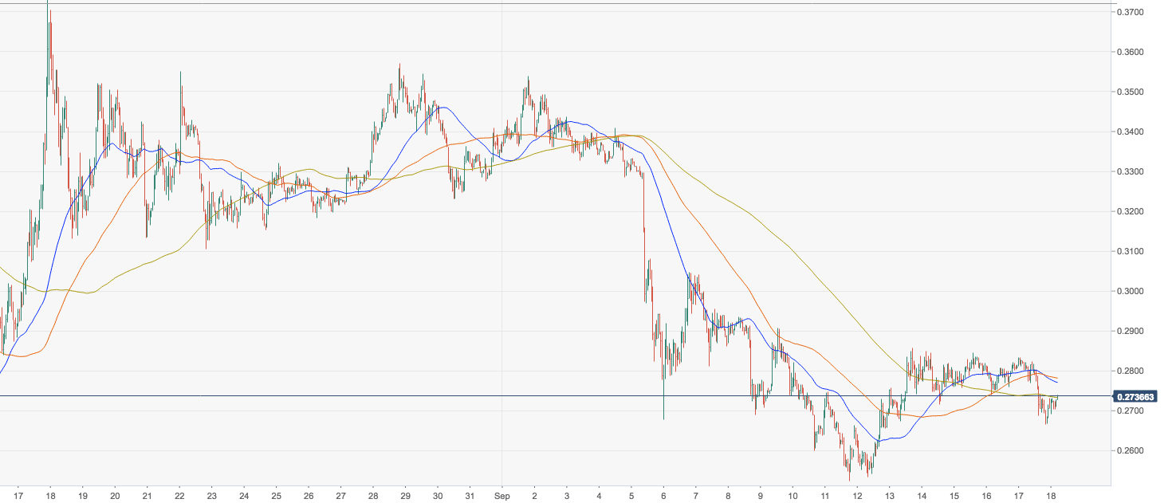Select date 12 on the time axis
Image resolution: width=1176 pixels, height=503 pixels.
click(857, 494)
